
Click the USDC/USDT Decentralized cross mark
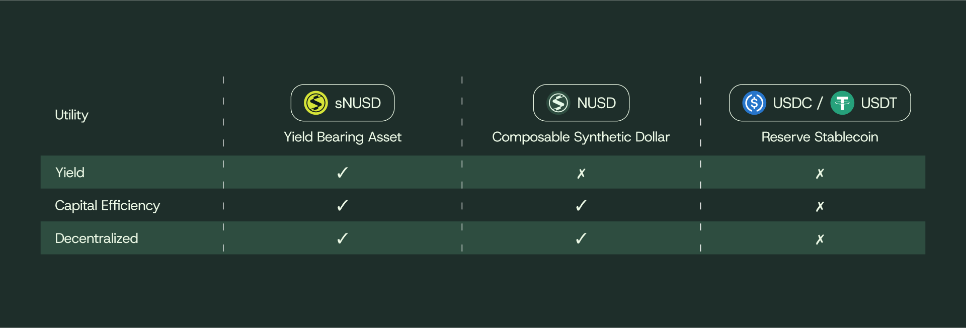820,239
